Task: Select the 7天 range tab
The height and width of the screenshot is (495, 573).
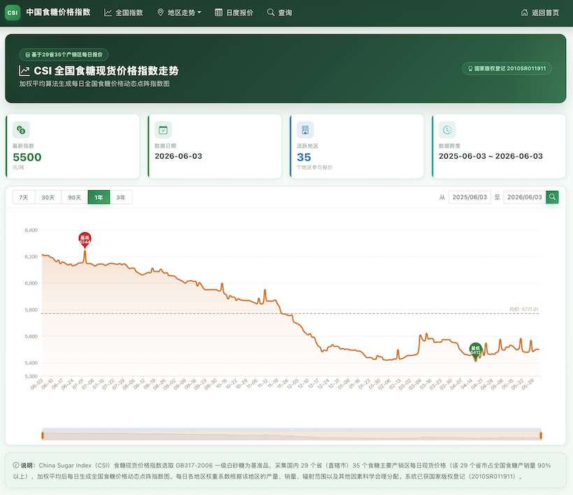Action: click(24, 197)
